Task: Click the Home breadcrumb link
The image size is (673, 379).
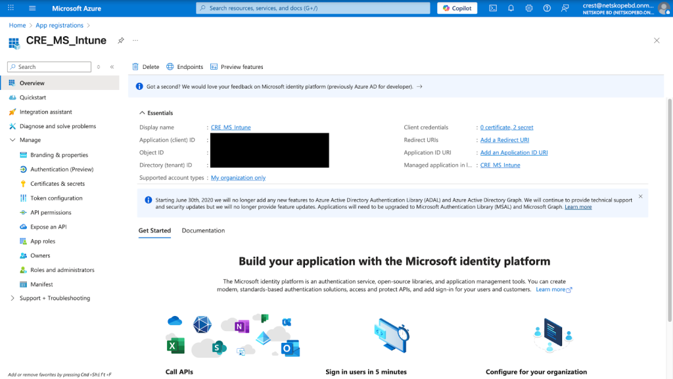Action: coord(17,26)
